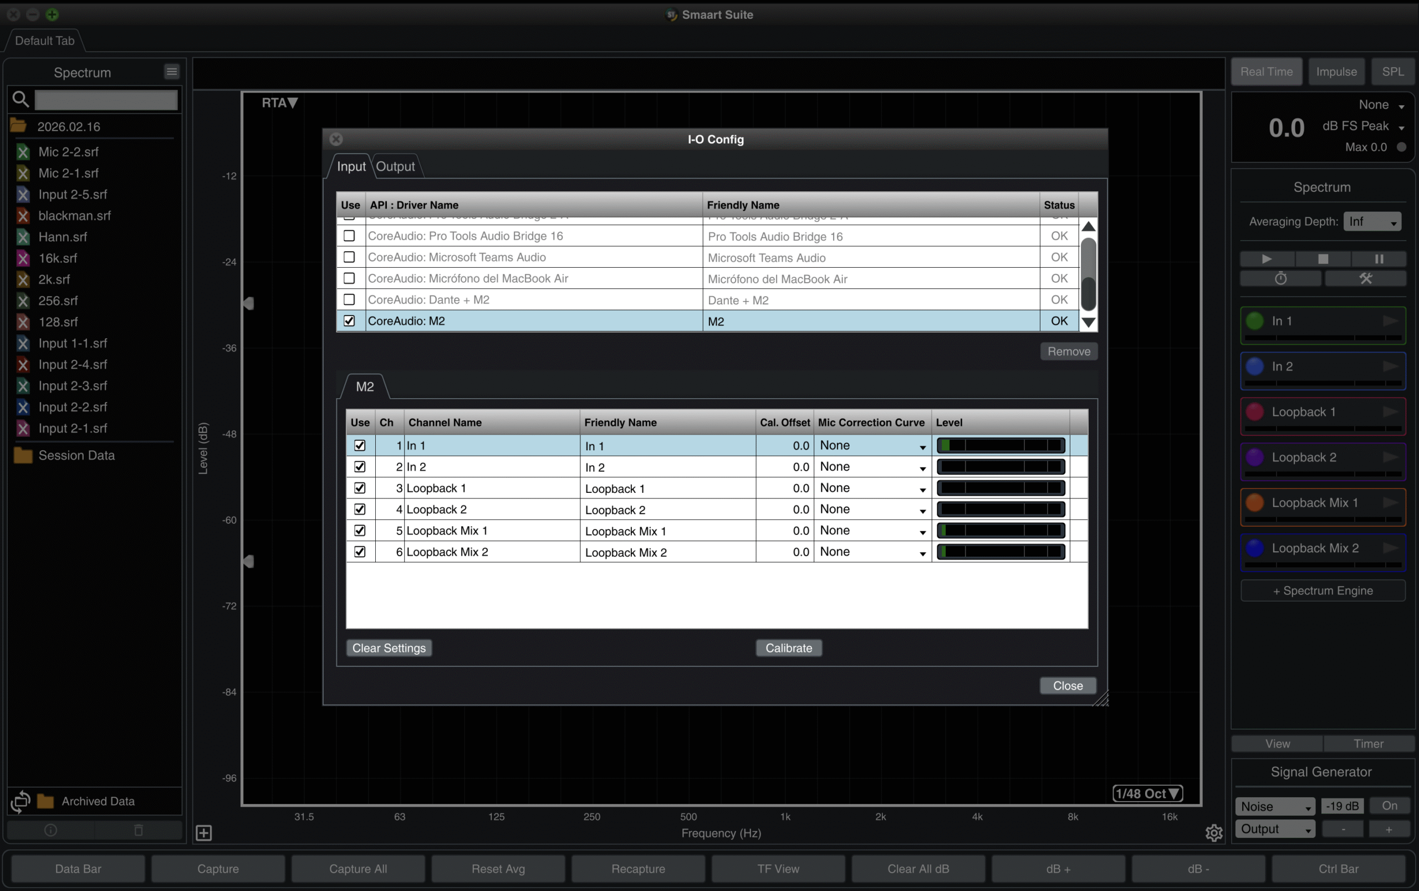This screenshot has height=891, width=1419.
Task: Add a new graph pane with plus icon
Action: [204, 833]
